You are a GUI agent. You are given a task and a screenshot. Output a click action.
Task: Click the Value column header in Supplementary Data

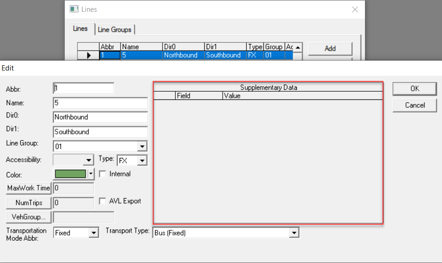[303, 96]
